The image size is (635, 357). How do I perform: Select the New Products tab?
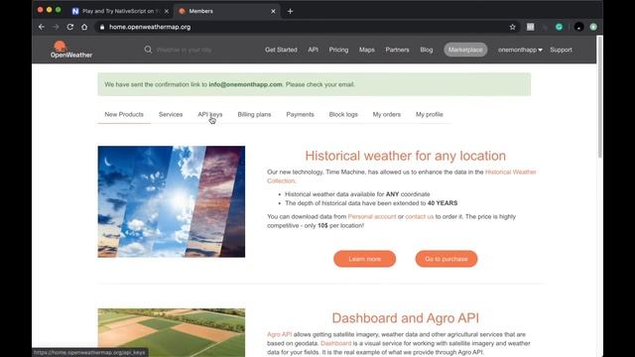tap(124, 115)
